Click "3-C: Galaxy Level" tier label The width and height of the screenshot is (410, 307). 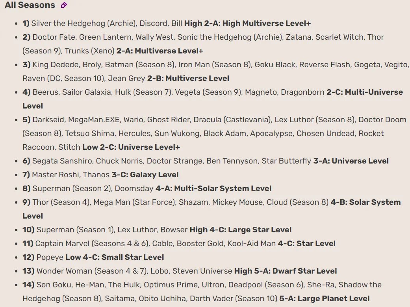[145, 175]
